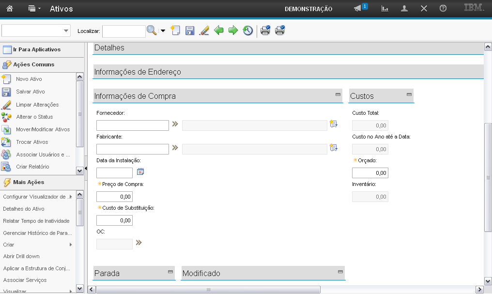Click the Save Asset toolbar icon

(190, 31)
